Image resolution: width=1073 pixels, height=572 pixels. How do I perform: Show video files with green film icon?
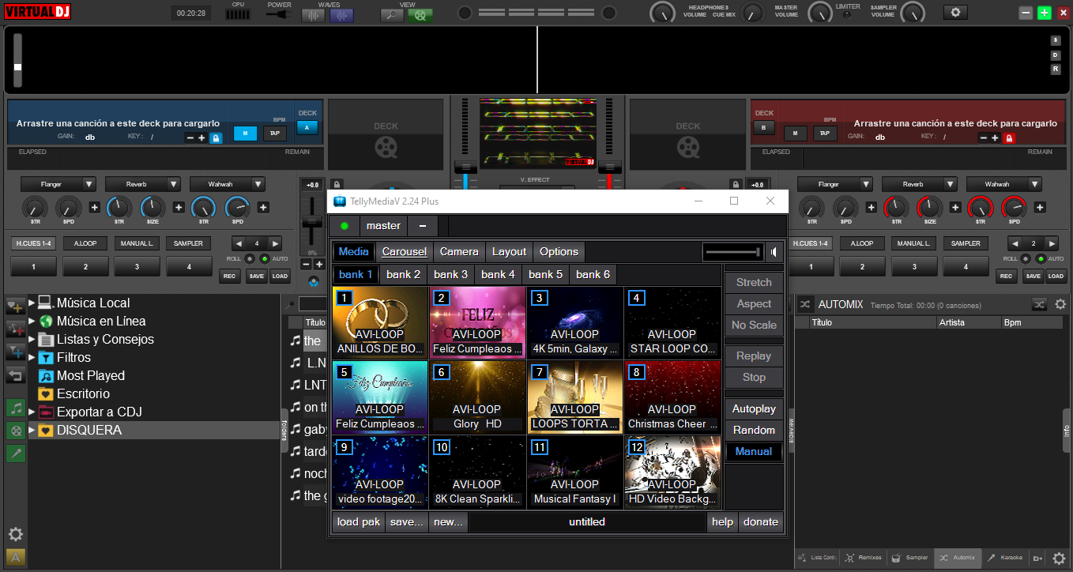pos(16,431)
